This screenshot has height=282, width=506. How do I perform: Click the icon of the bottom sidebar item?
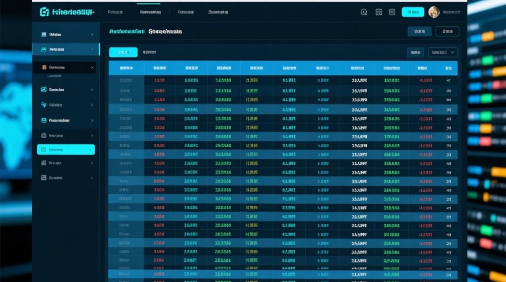44,177
